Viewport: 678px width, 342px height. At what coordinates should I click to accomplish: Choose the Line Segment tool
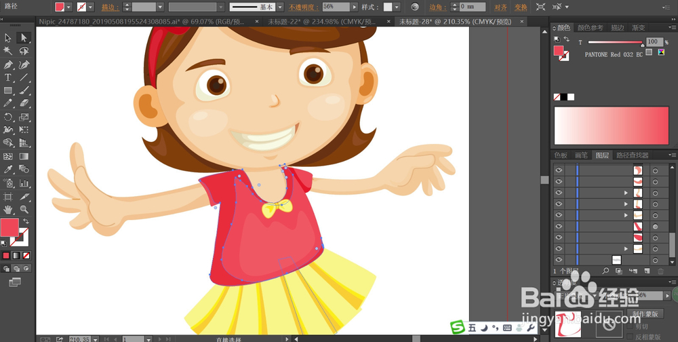click(x=24, y=77)
